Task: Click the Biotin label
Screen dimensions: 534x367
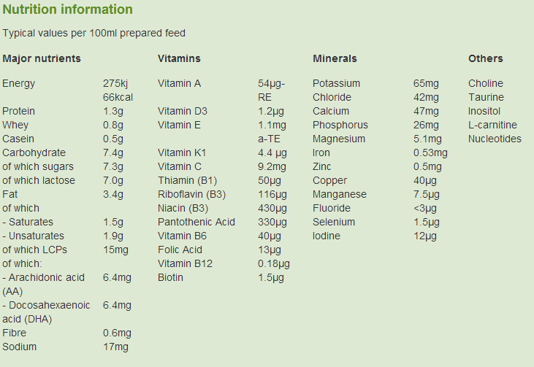Action: point(171,278)
